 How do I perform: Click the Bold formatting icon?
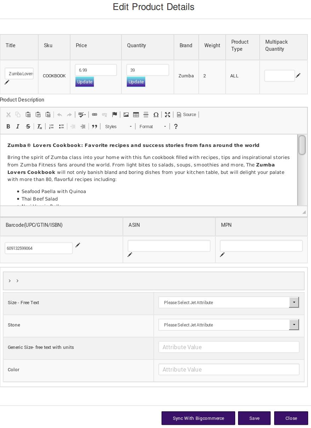point(8,127)
